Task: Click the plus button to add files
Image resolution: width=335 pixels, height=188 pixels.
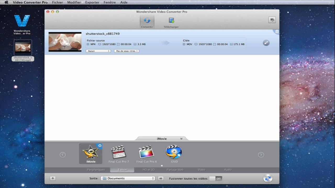Action: (53, 178)
